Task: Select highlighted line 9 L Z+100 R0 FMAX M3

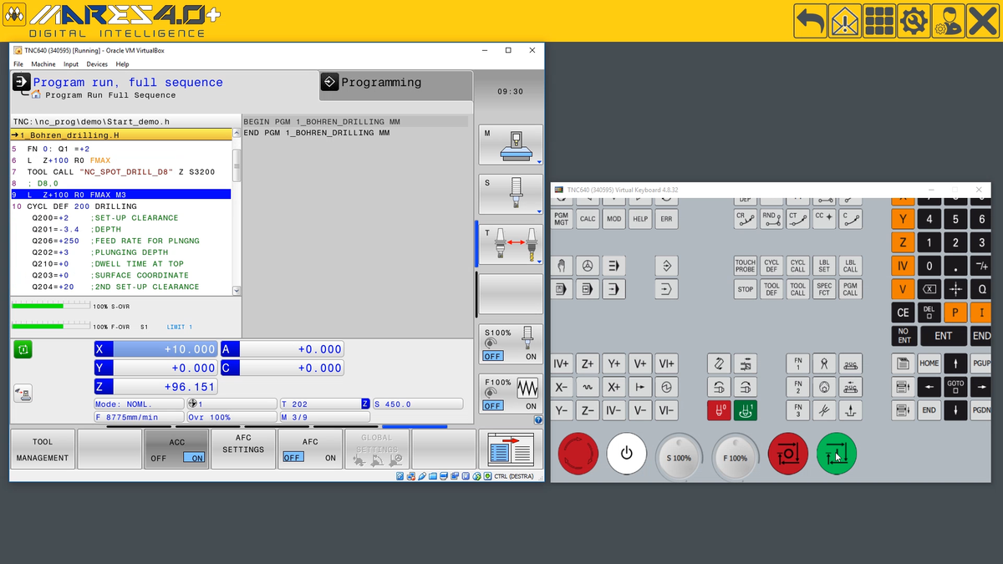Action: tap(120, 195)
